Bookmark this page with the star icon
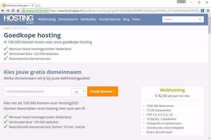 pyautogui.click(x=197, y=11)
